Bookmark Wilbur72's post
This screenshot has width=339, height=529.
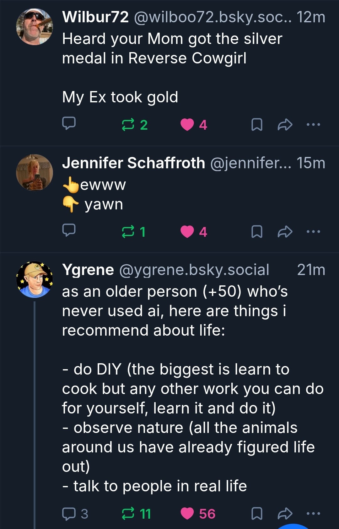click(x=257, y=125)
